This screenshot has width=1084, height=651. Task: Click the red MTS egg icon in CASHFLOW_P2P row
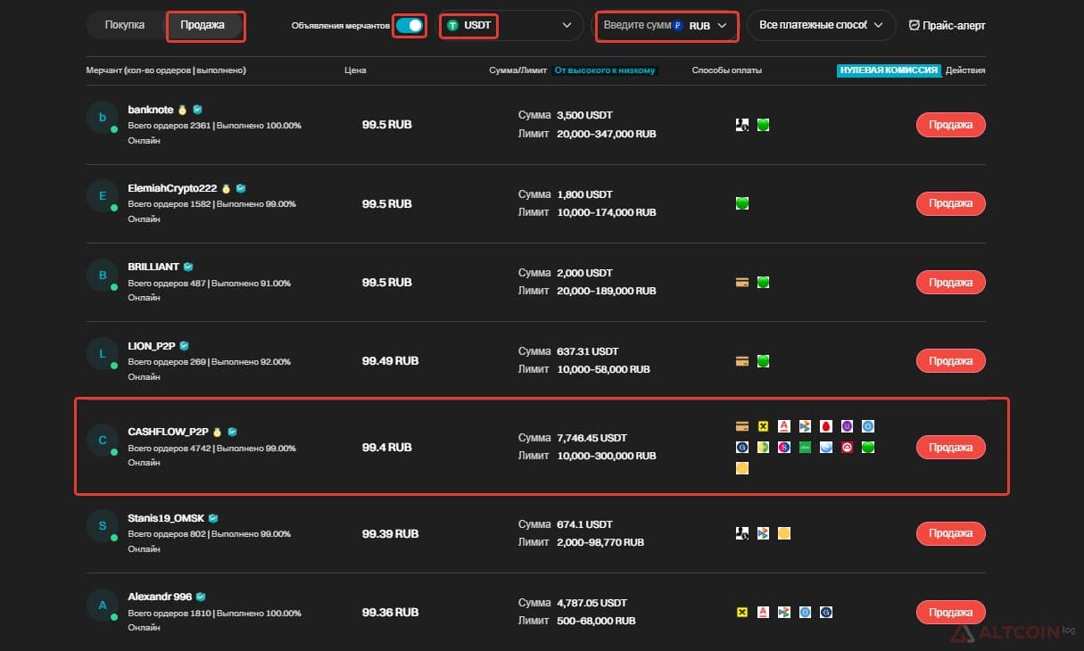826,426
